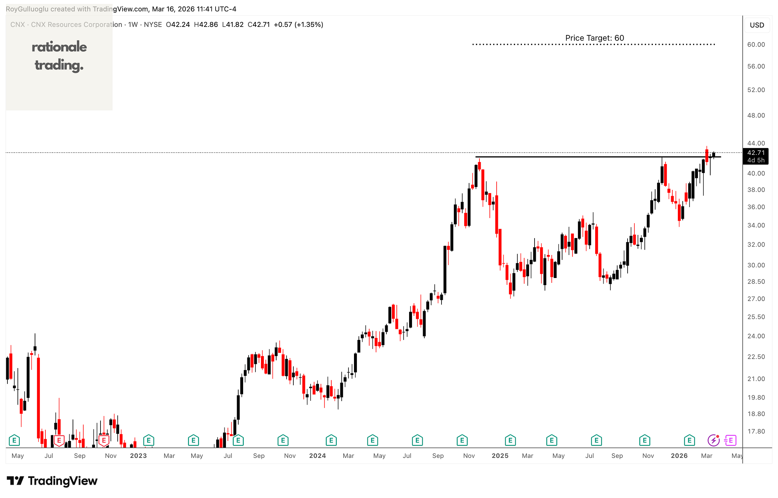Click the 42.71 current price label
This screenshot has width=778, height=498.
click(x=756, y=153)
